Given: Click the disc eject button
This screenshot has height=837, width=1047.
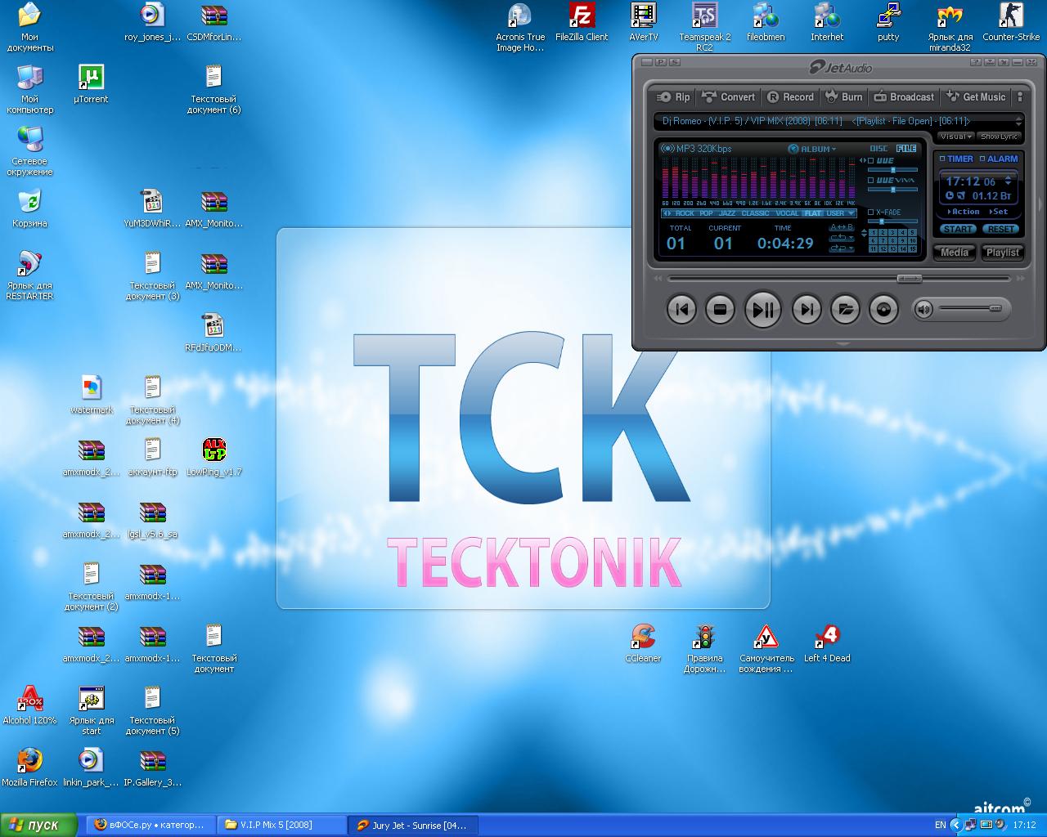Looking at the screenshot, I should 883,310.
